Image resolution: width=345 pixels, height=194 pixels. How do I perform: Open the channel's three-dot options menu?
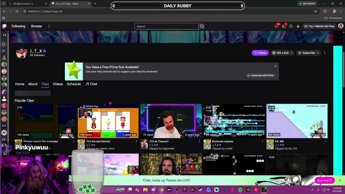325,53
